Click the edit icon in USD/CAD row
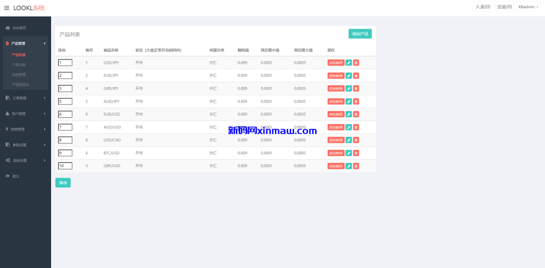545x268 pixels. pos(349,140)
